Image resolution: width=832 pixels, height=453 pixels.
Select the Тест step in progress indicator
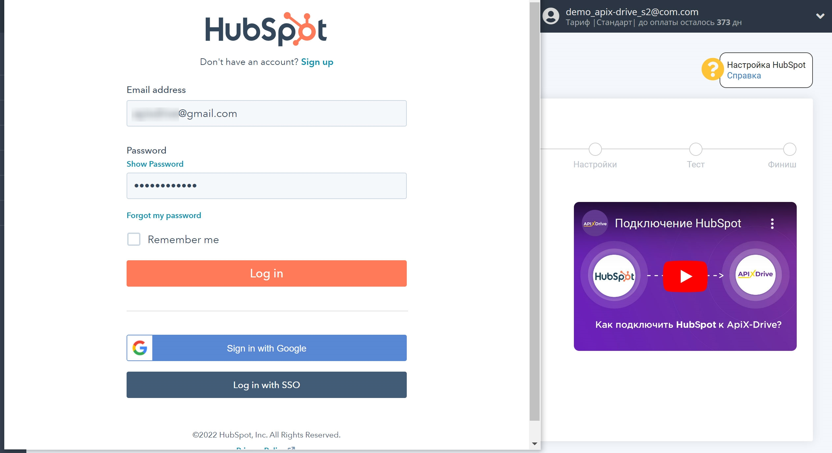pos(696,148)
